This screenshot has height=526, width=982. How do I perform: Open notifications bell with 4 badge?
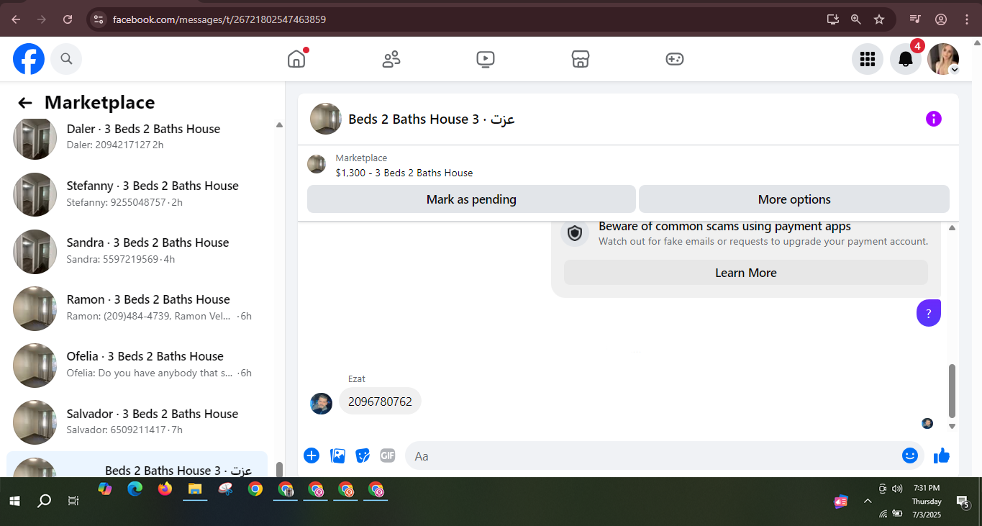[906, 59]
